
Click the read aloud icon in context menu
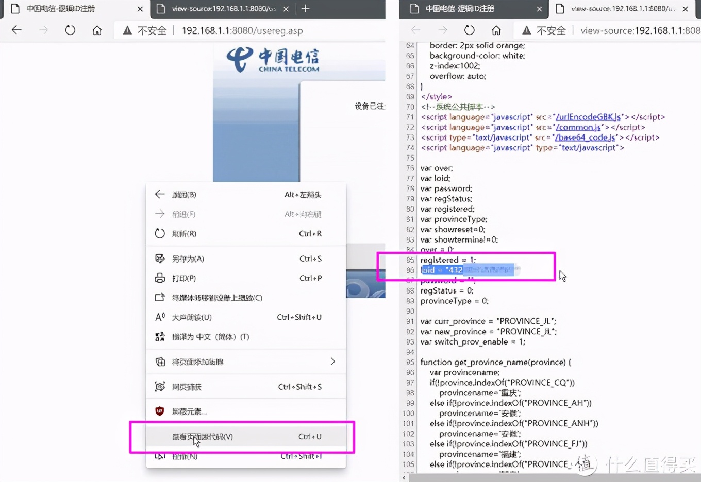pos(160,317)
